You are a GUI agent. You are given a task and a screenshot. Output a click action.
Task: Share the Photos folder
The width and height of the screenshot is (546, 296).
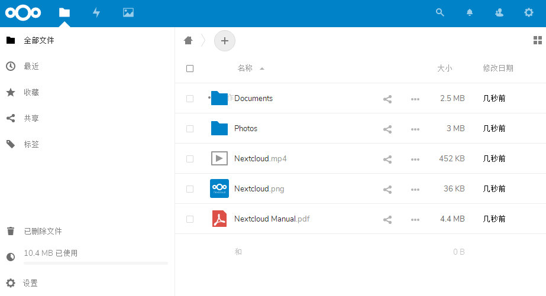pyautogui.click(x=387, y=129)
